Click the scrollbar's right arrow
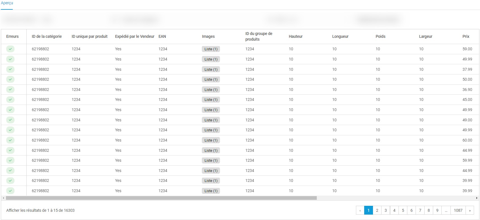The height and width of the screenshot is (220, 480). click(x=477, y=198)
